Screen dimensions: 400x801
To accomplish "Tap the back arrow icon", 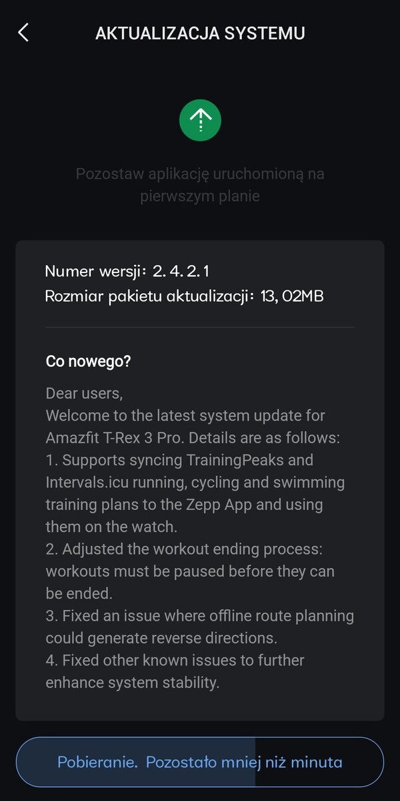I will click(x=23, y=33).
